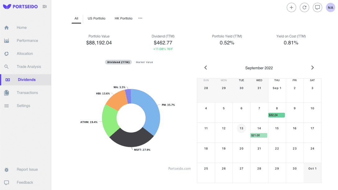Collapse the sidebar with the toggle
This screenshot has height=190, width=338.
44,6
